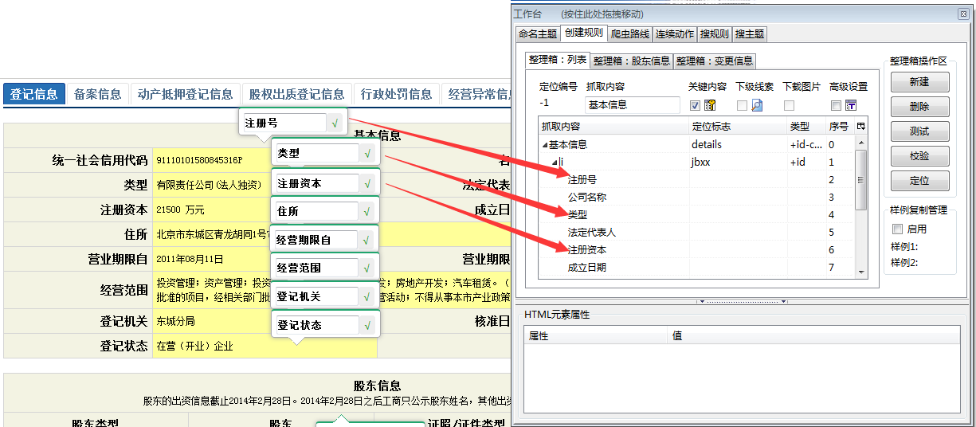This screenshot has height=427, width=976.
Task: Switch to the 搜规则 tab
Action: [715, 33]
